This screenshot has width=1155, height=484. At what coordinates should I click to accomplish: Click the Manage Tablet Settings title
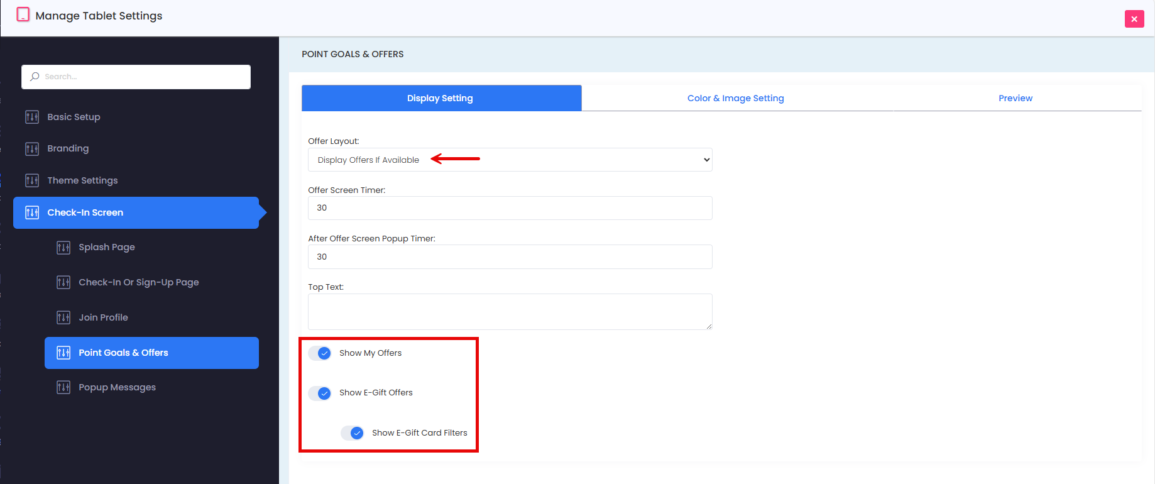pos(99,16)
